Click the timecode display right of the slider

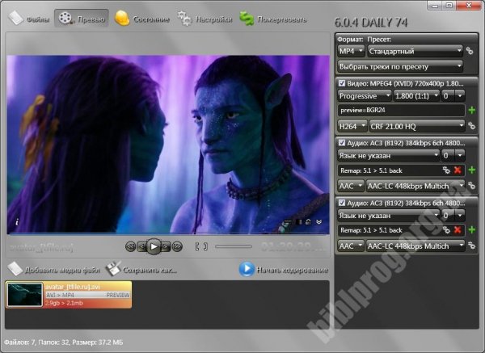point(293,246)
